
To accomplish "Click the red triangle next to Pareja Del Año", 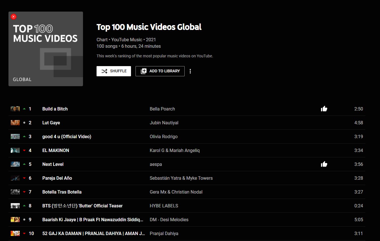I will coord(24,178).
